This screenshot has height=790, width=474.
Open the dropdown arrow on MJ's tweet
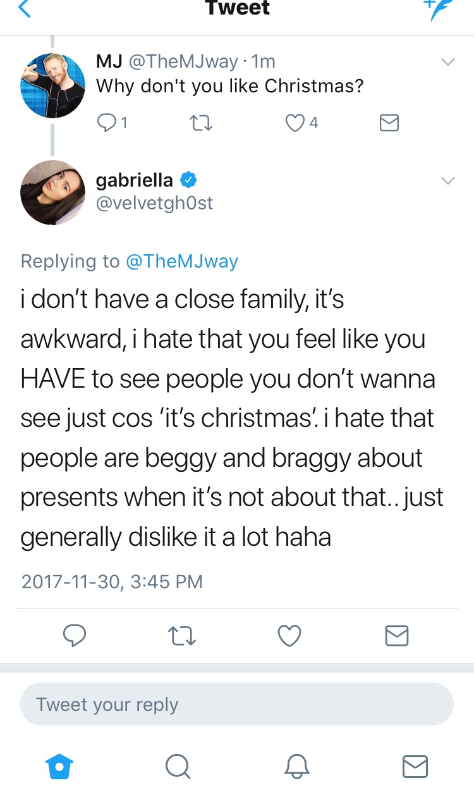(447, 63)
